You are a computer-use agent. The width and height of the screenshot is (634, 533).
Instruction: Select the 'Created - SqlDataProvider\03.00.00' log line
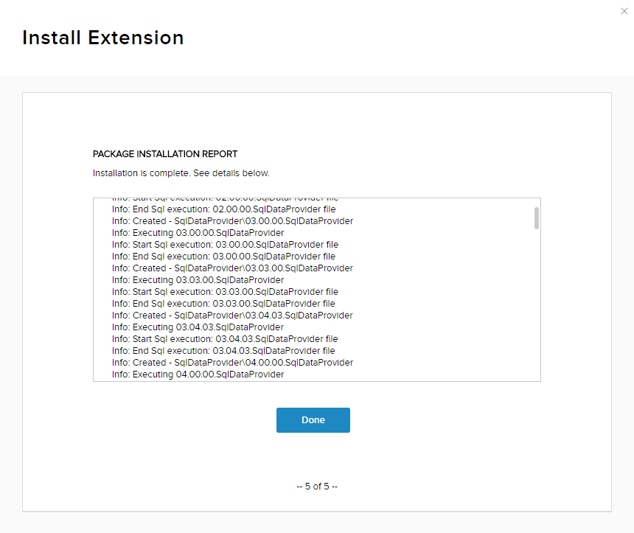[232, 221]
